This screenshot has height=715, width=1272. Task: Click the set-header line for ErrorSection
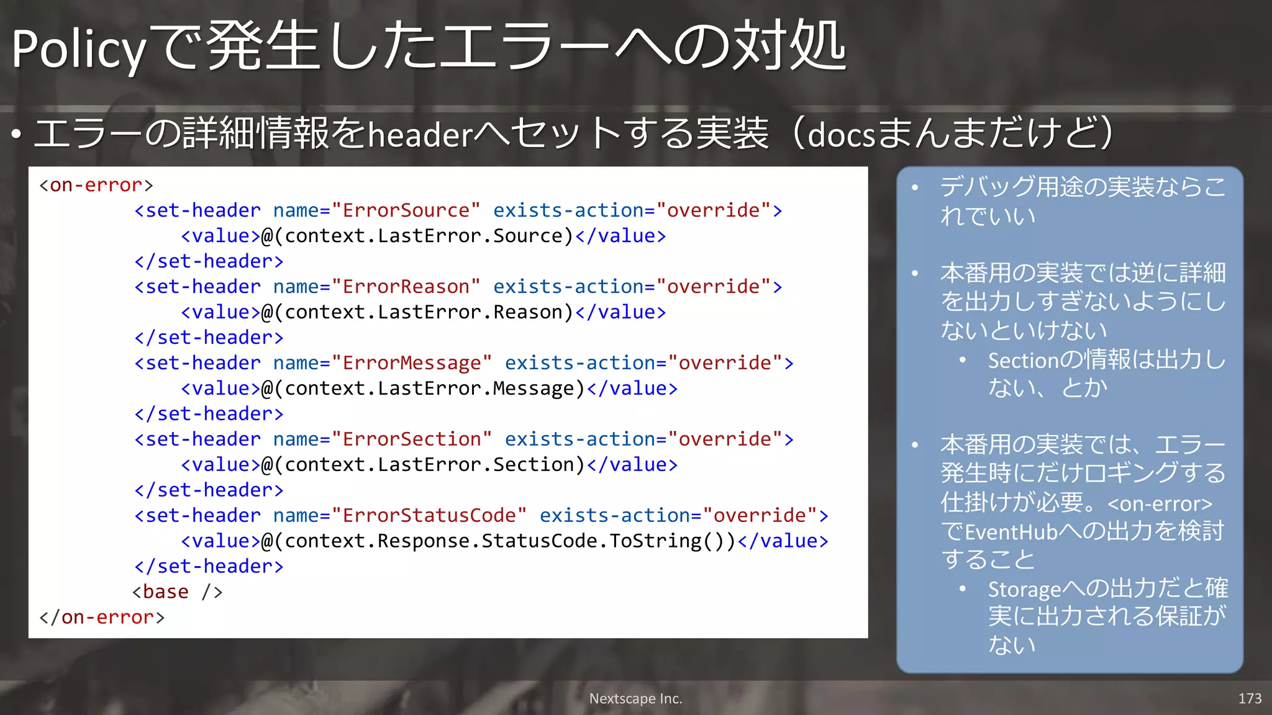point(464,439)
